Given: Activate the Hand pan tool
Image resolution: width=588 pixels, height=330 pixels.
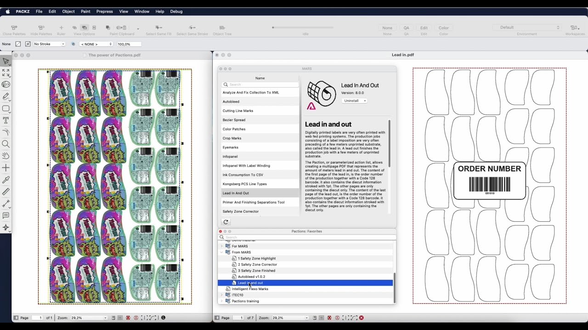Looking at the screenshot, I should (6, 156).
